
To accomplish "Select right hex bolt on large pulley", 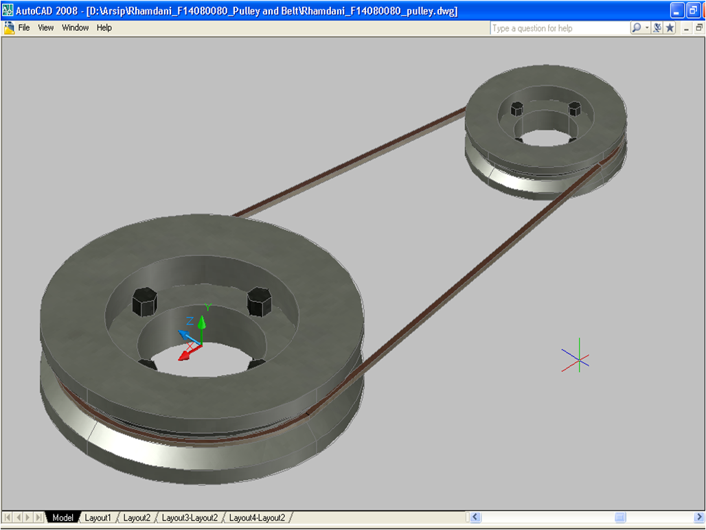I will [260, 301].
